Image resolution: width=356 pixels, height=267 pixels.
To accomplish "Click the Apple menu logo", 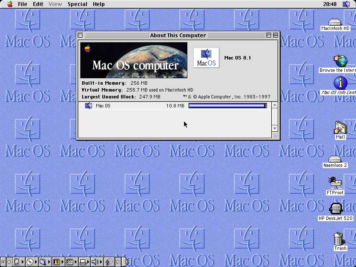I will [x=9, y=4].
